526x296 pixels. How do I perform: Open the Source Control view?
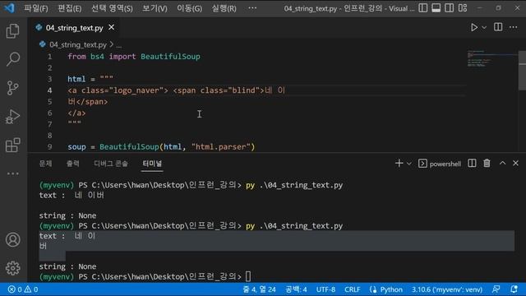pyautogui.click(x=13, y=88)
